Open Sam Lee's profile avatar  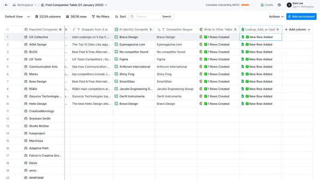click(289, 5)
